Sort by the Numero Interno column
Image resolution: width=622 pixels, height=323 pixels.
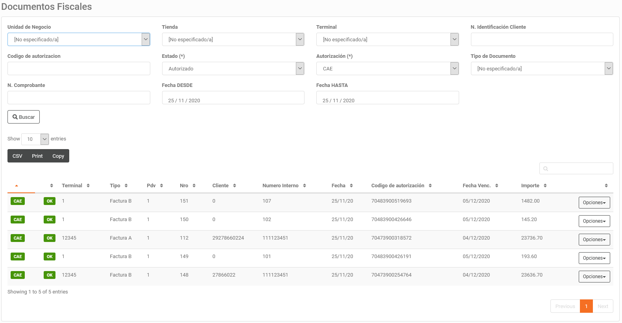284,186
